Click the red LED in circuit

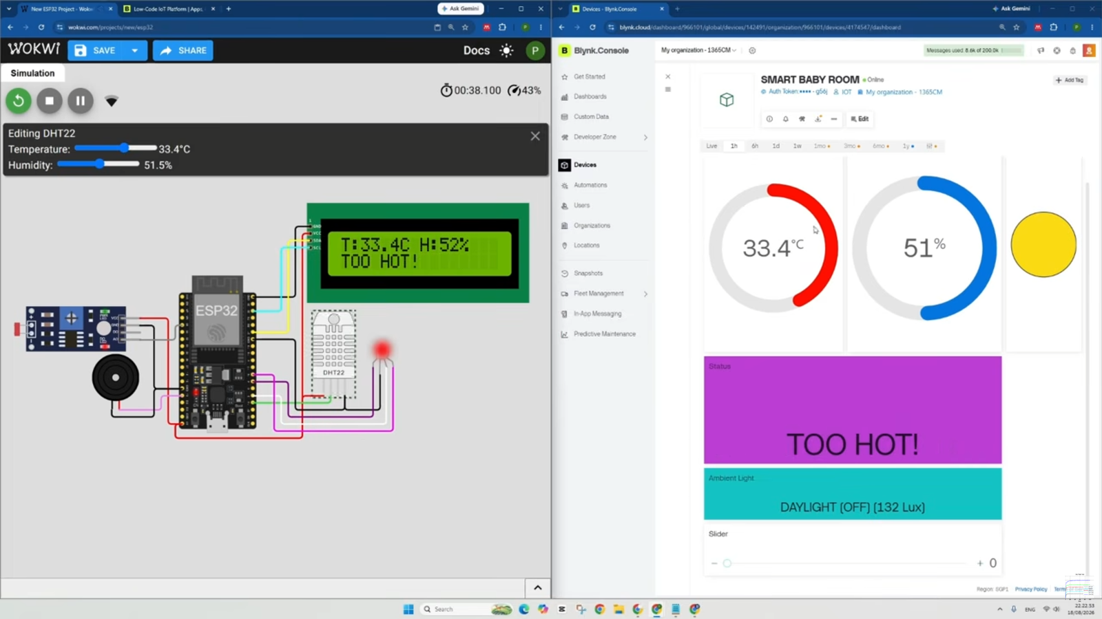tap(382, 350)
